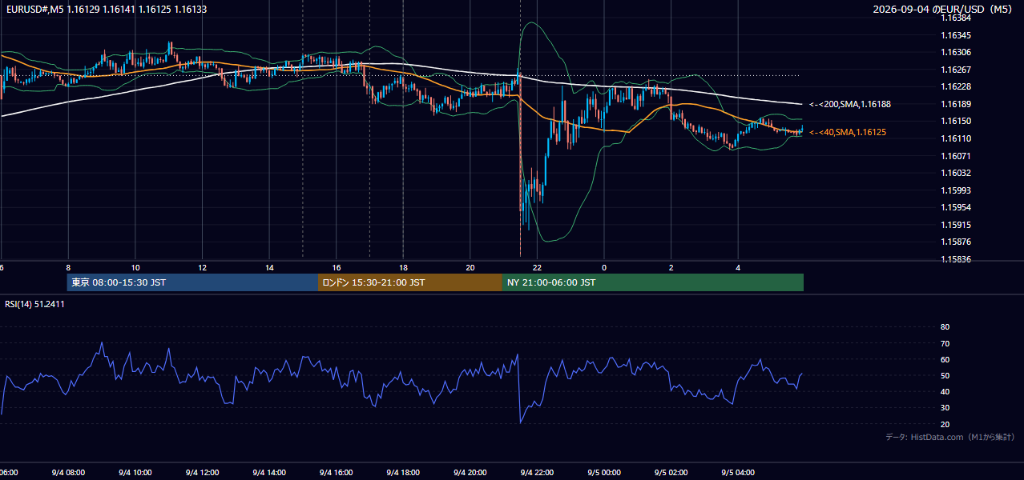
Task: Click RSI scale label 30
Action: click(945, 408)
